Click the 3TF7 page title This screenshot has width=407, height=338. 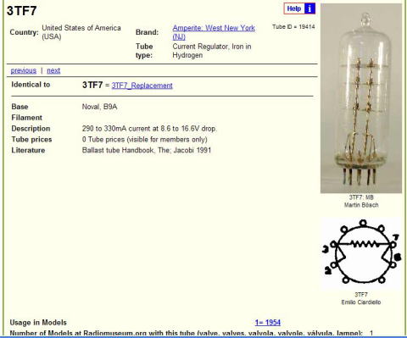coord(22,11)
